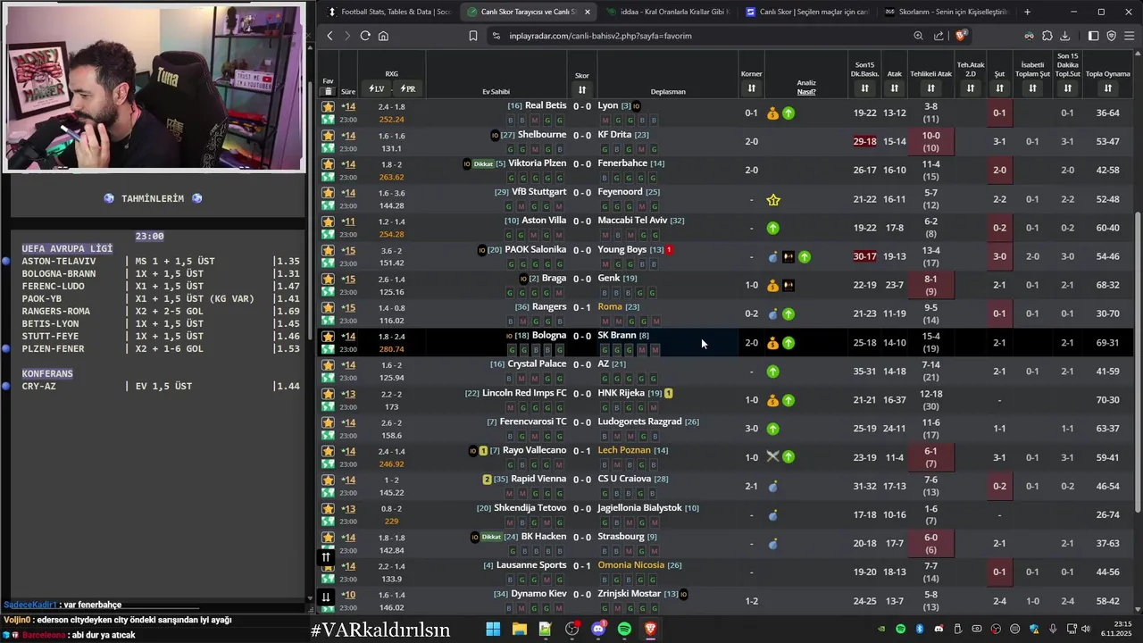This screenshot has height=643, width=1143.
Task: Click the PR lightning button under RXG
Action: 407,89
